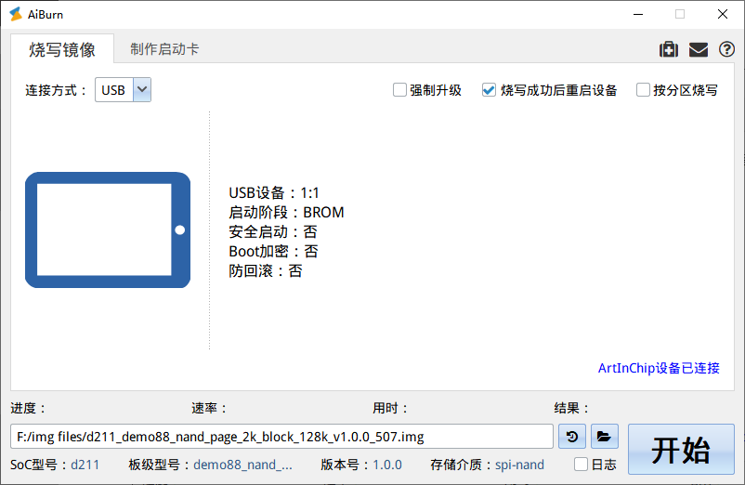Enable the 强制升级 checkbox
The width and height of the screenshot is (745, 485).
coord(399,90)
